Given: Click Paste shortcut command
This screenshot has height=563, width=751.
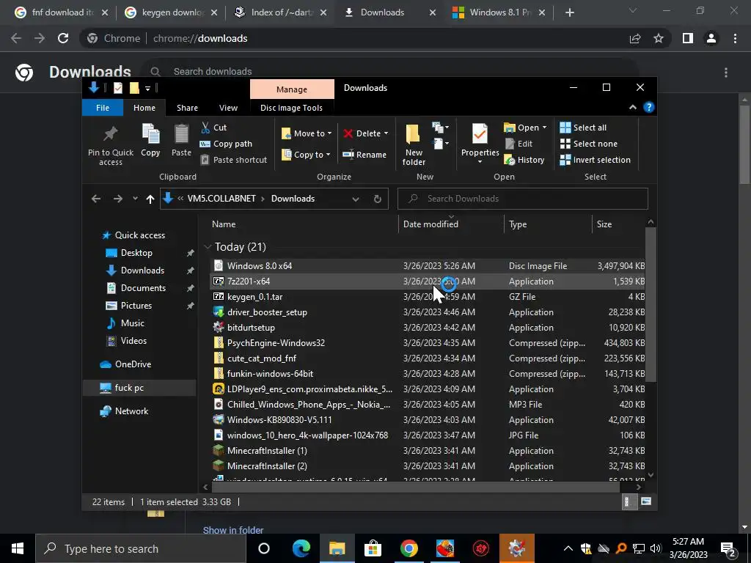Looking at the screenshot, I should 233,160.
